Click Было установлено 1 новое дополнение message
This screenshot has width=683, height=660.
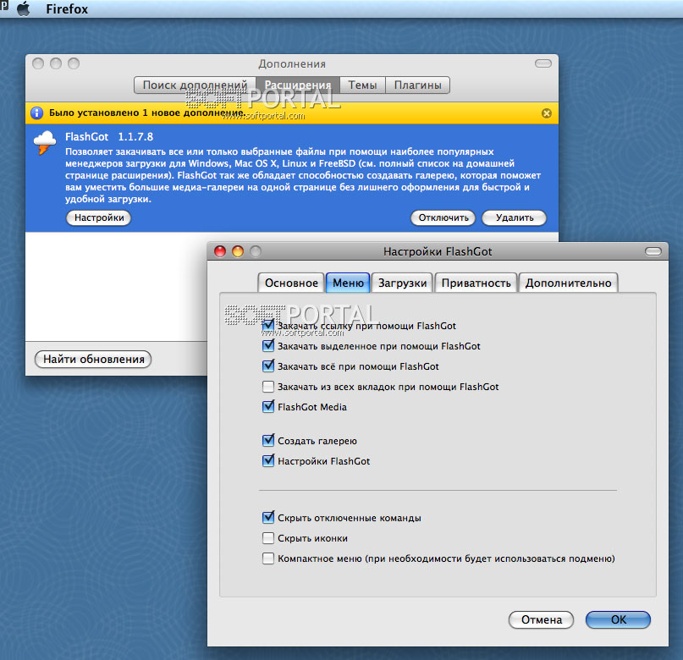tap(147, 113)
